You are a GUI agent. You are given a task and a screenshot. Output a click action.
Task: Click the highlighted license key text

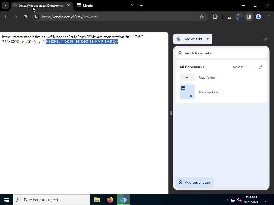[x=82, y=42]
